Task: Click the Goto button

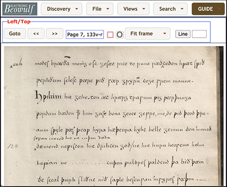Action: 15,34
